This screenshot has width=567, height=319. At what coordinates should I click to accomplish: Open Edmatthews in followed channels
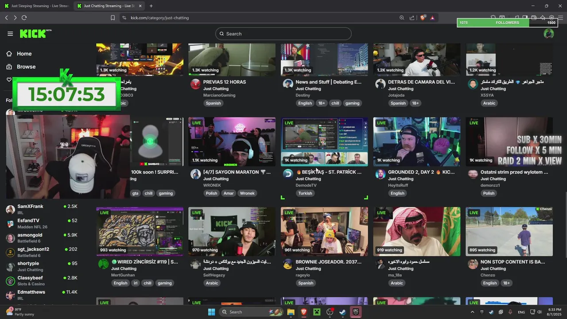pos(42,295)
